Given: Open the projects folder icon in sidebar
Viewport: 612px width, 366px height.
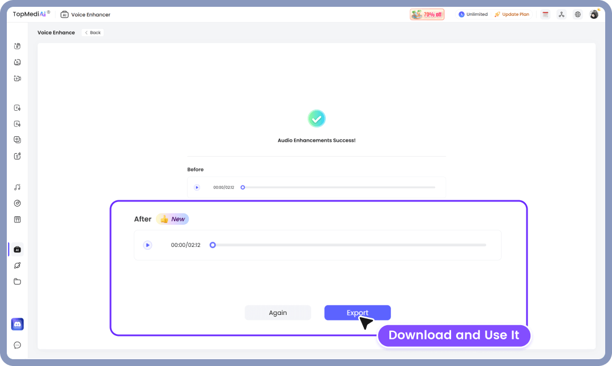Looking at the screenshot, I should pyautogui.click(x=17, y=281).
